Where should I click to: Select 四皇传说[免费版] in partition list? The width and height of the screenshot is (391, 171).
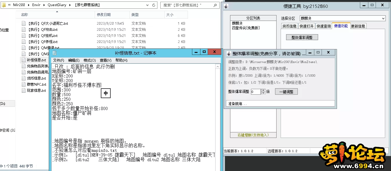(x=246, y=28)
